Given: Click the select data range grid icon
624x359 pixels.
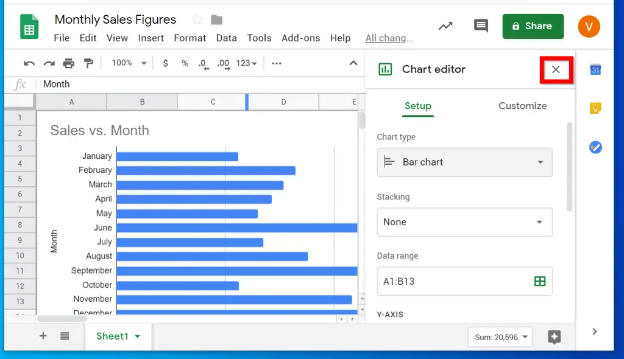Looking at the screenshot, I should point(539,281).
